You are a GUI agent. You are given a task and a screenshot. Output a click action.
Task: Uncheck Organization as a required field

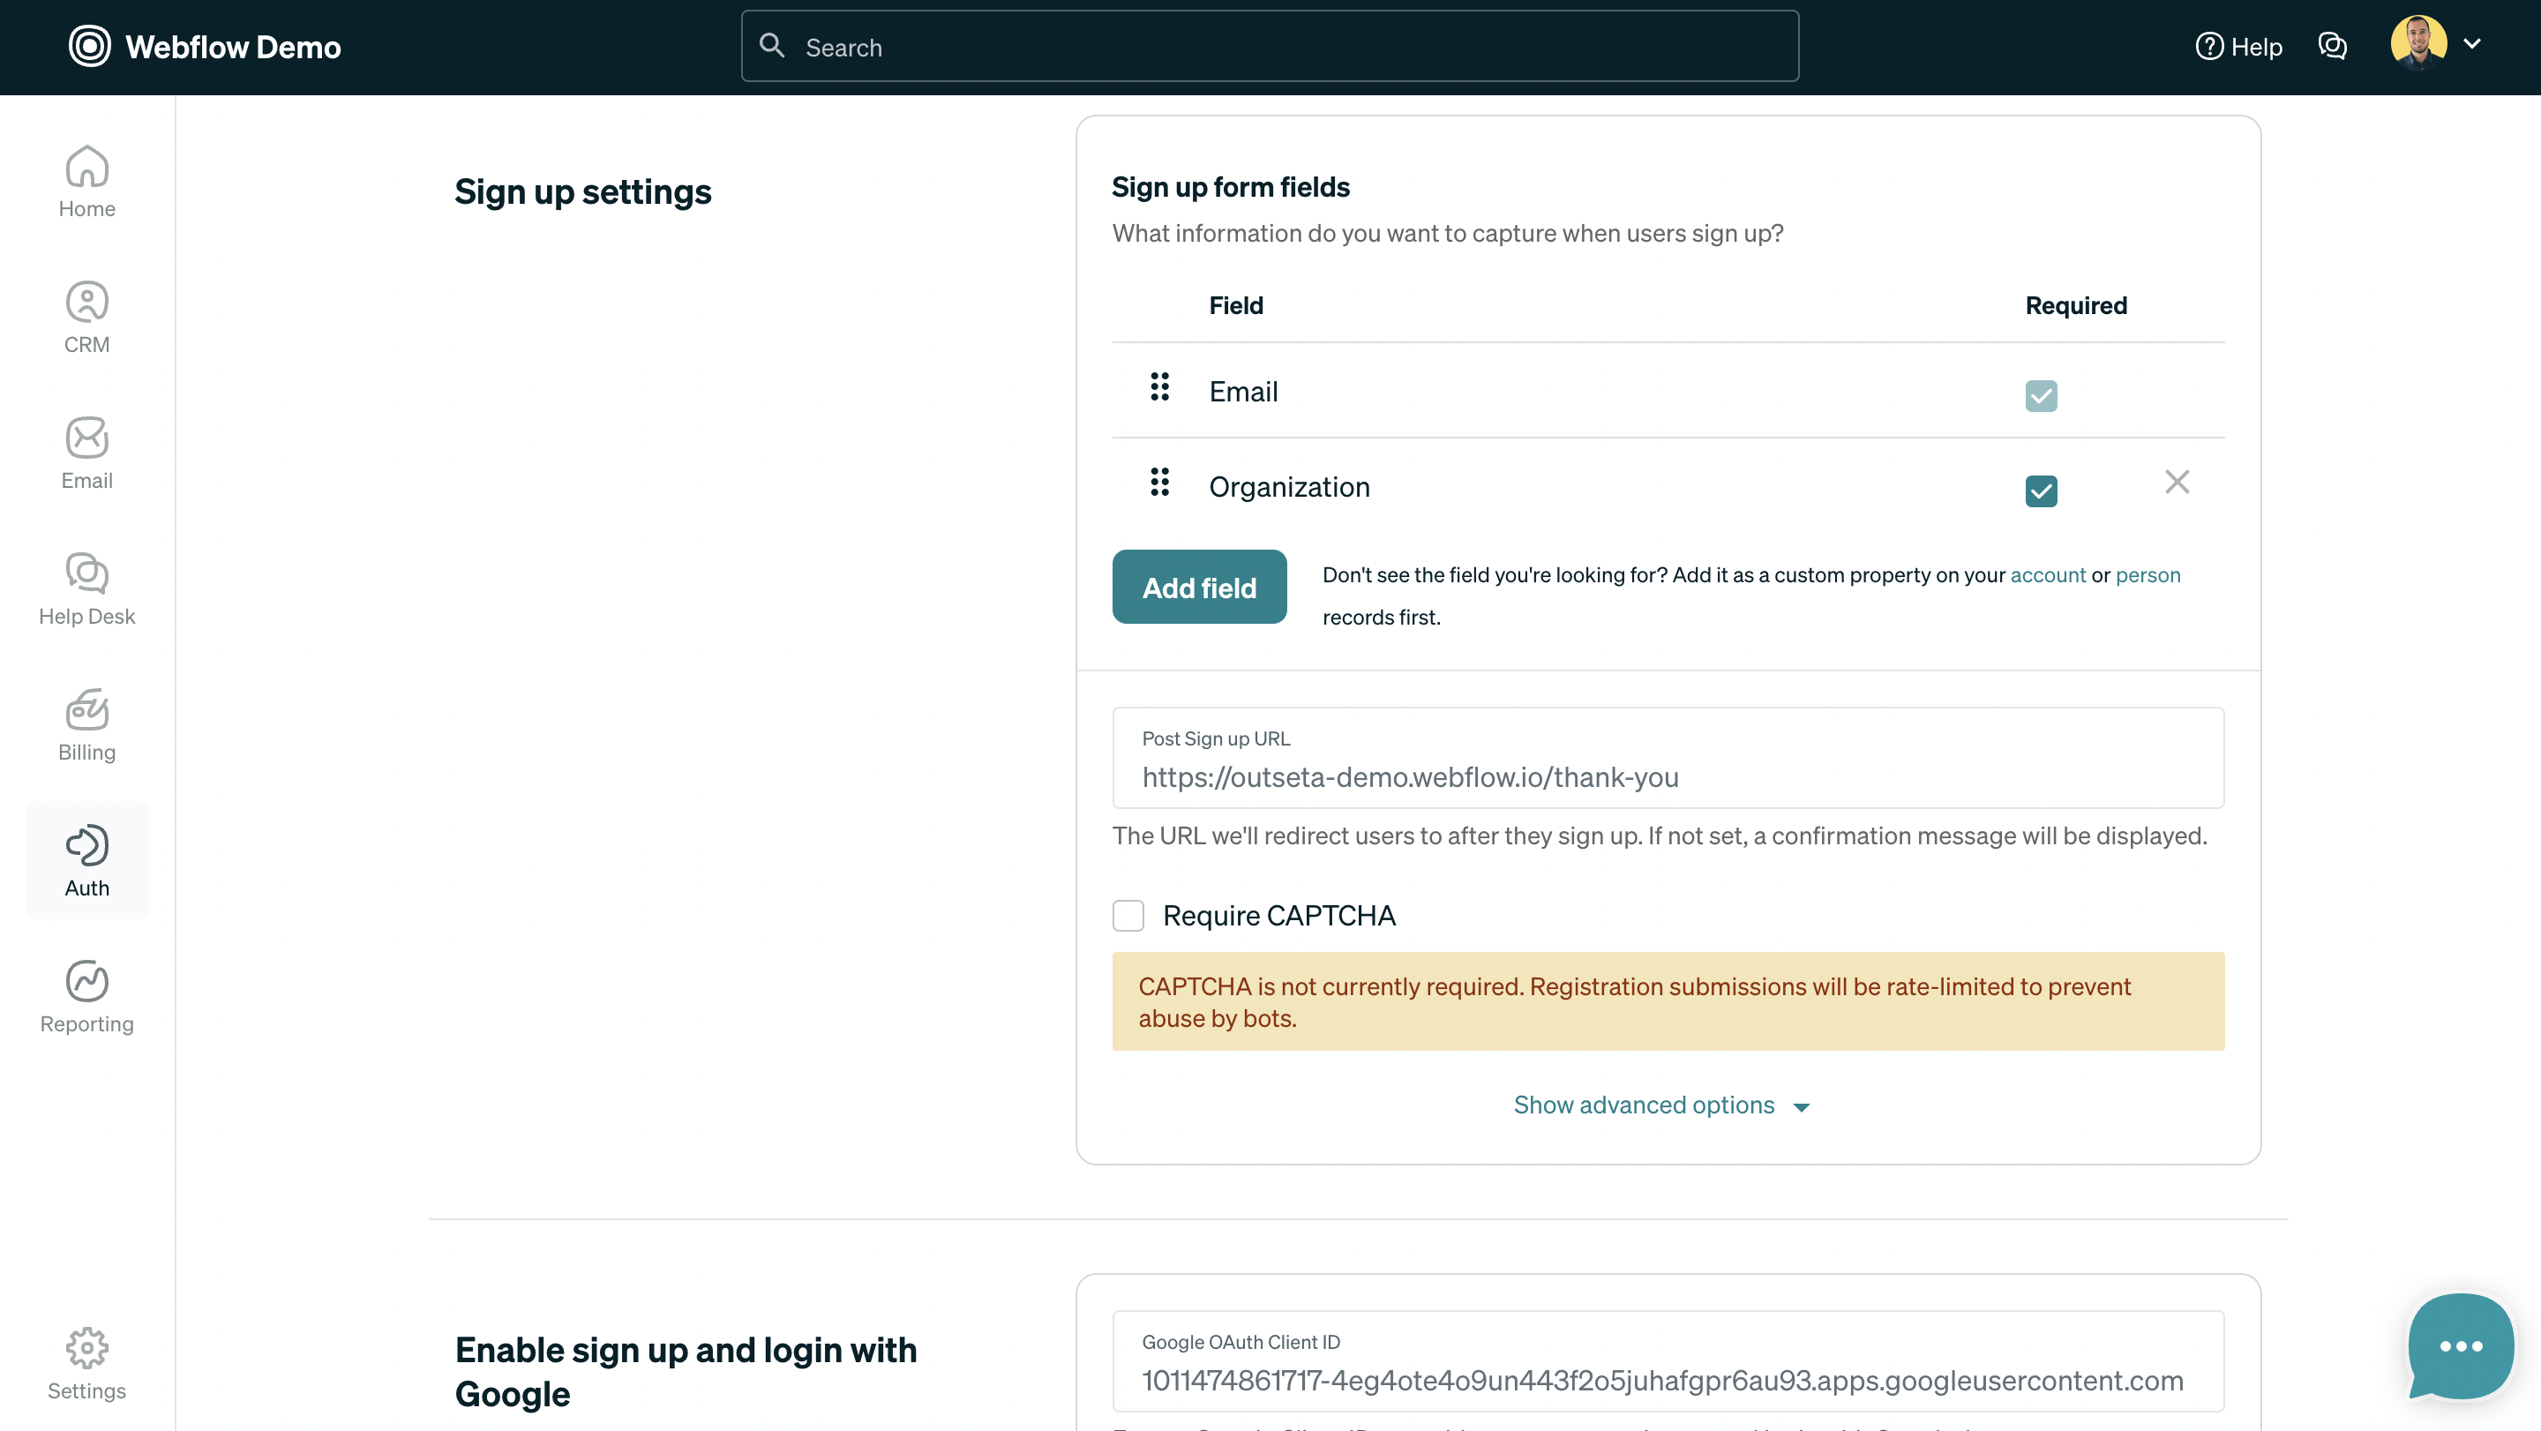tap(2041, 491)
